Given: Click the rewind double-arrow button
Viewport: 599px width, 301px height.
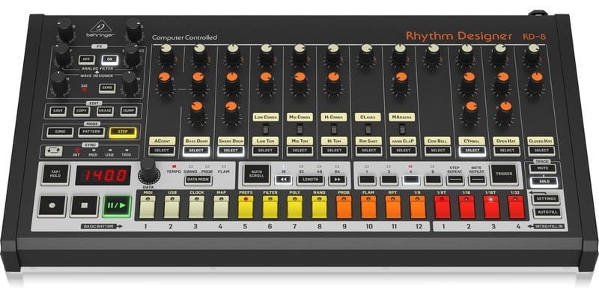Looking at the screenshot, I should (284, 179).
